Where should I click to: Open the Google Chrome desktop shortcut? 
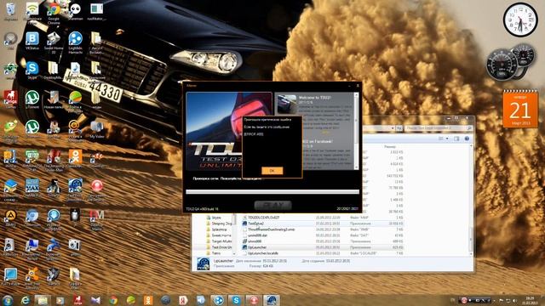[53, 14]
